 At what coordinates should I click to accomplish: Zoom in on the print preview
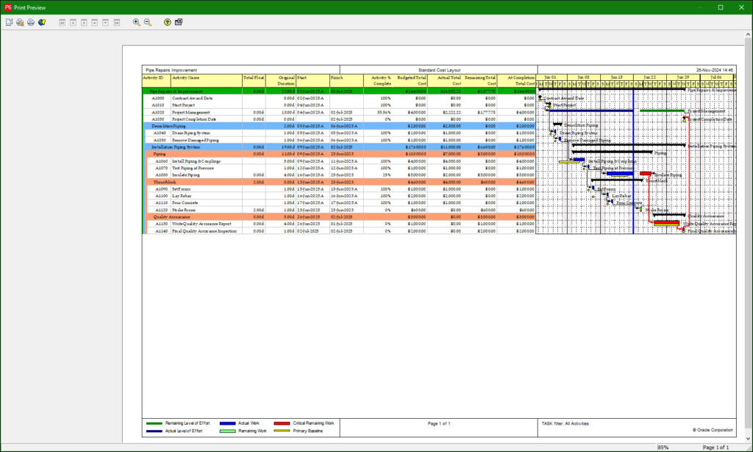coord(136,22)
